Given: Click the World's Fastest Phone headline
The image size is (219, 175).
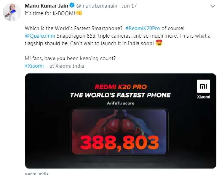Looking at the screenshot, I should 120,95.
